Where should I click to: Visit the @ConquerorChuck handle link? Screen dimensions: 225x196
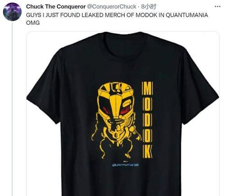coord(112,7)
